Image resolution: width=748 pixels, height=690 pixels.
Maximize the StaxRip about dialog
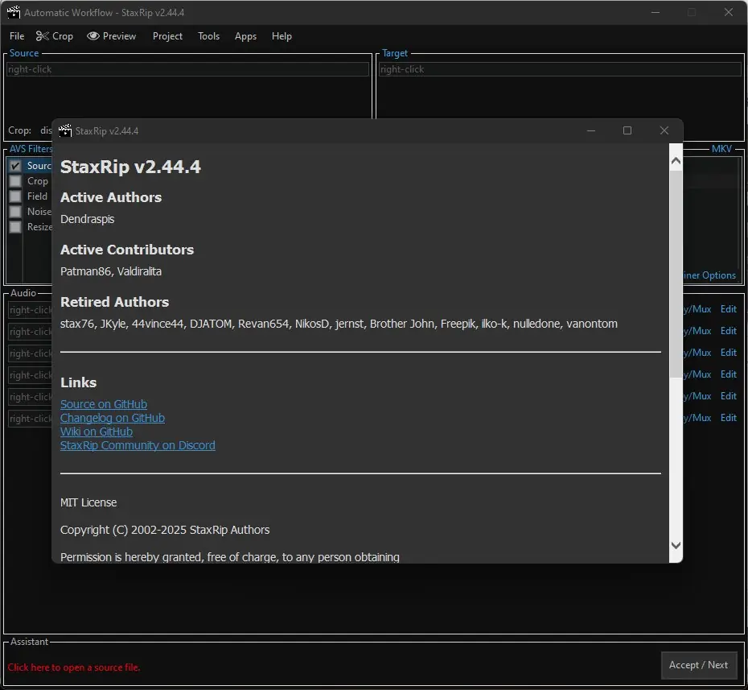coord(627,130)
